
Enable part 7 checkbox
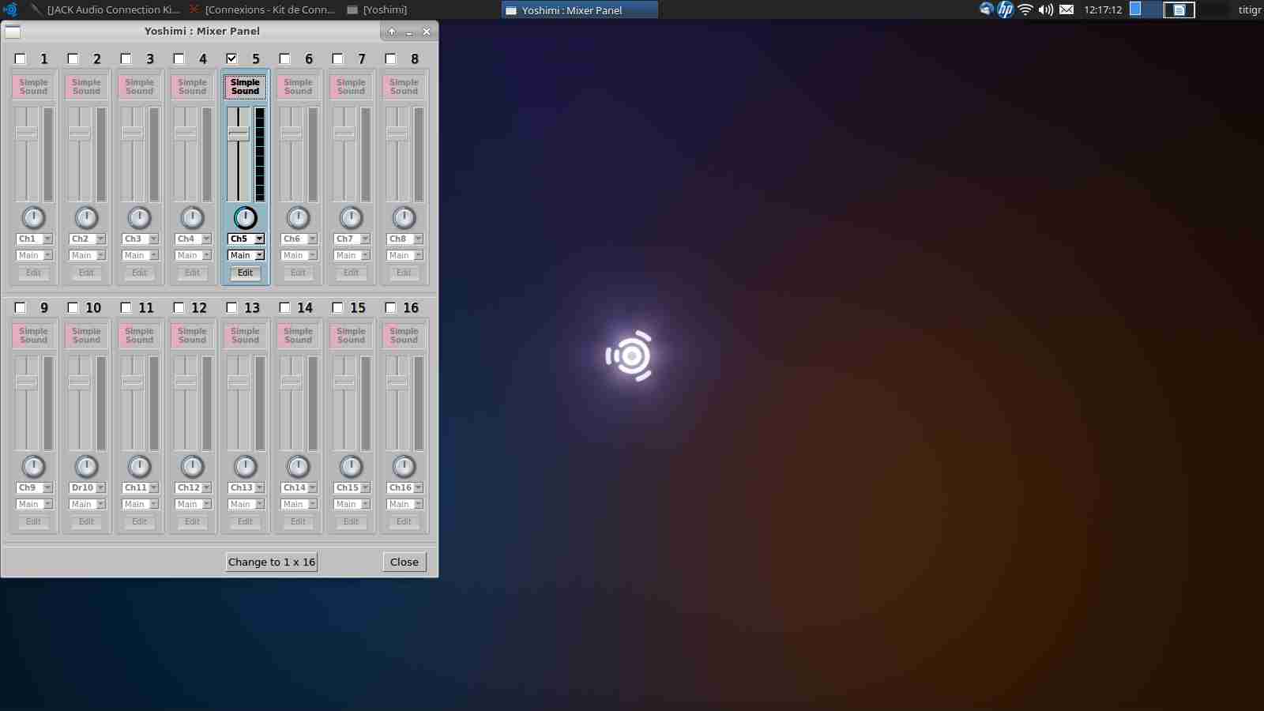pos(338,58)
